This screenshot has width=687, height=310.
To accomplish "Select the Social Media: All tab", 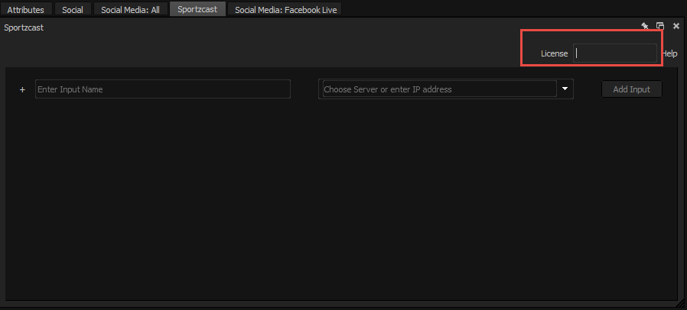I will tap(130, 10).
